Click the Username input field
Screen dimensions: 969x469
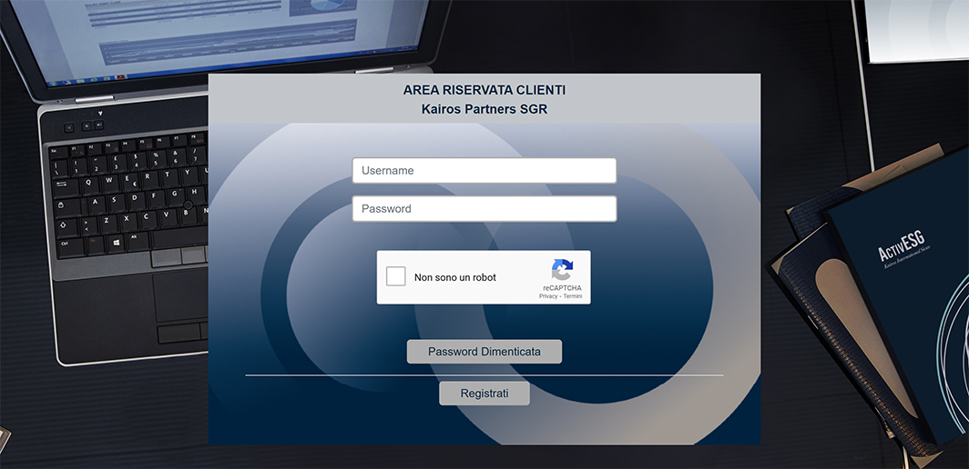coord(484,171)
